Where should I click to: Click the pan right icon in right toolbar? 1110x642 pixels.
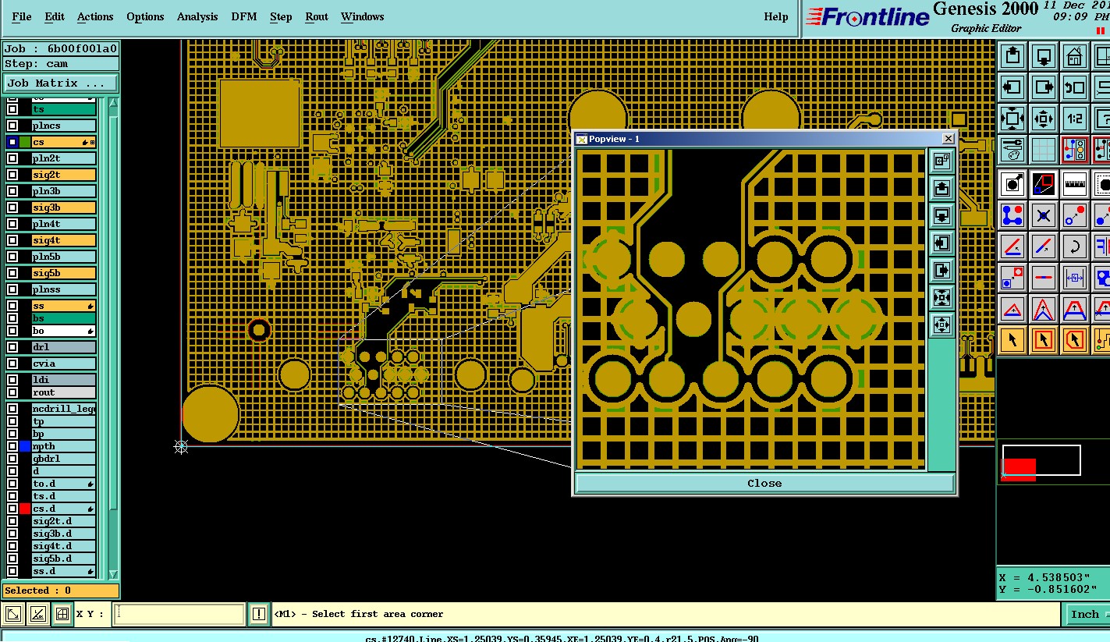pos(1044,87)
